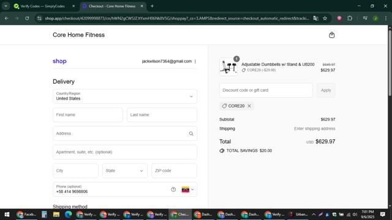The width and height of the screenshot is (392, 220).
Task: Go back to the previous page
Action: pyautogui.click(x=7, y=18)
